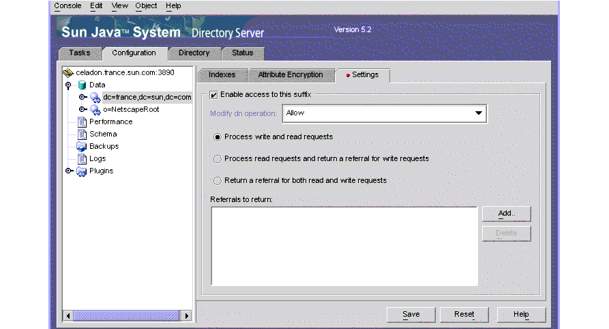
Task: Open the Attribute Encryption tab
Action: point(291,75)
